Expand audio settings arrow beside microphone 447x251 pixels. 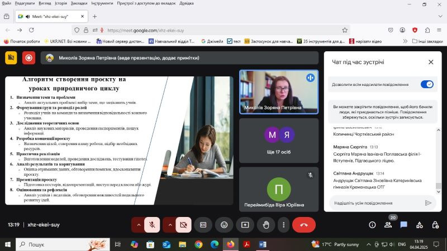[139, 225]
